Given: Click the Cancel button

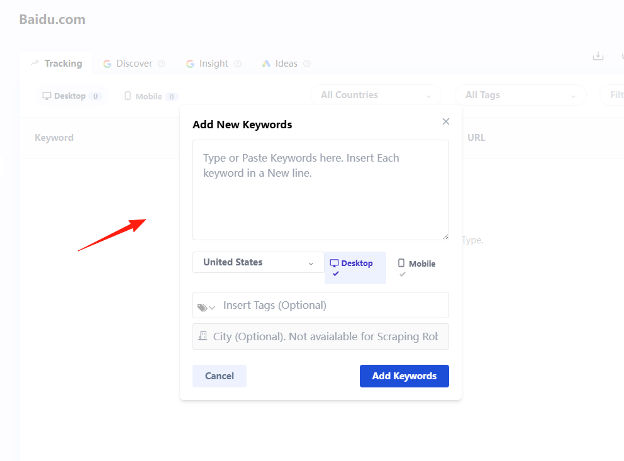Looking at the screenshot, I should [220, 376].
